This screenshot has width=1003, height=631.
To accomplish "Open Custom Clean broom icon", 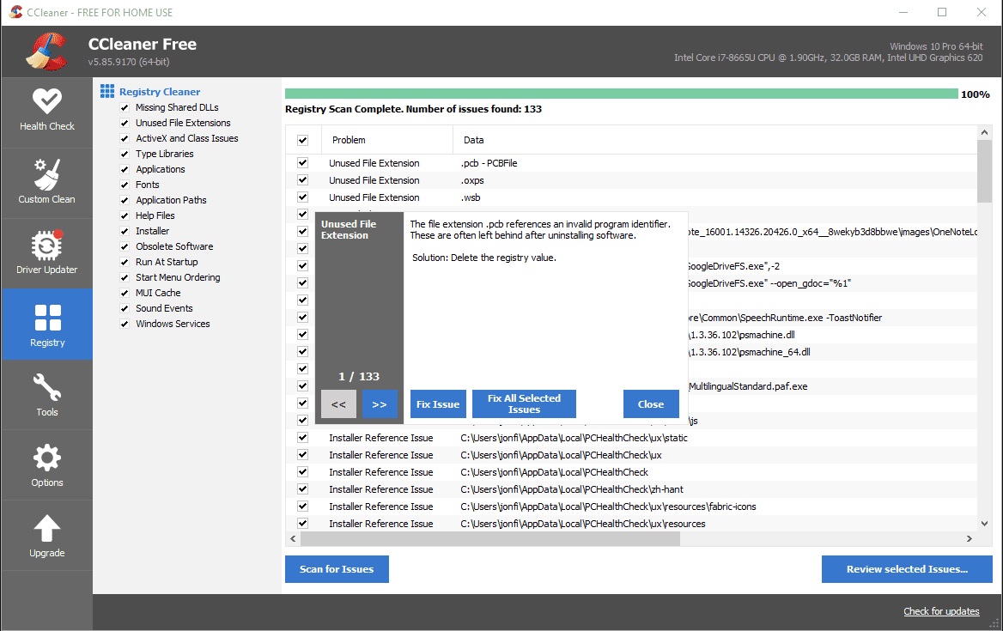I will [47, 173].
